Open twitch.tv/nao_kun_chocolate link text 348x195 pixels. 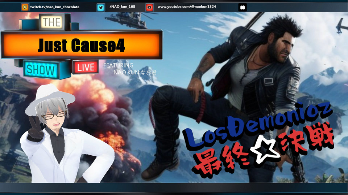[55, 7]
